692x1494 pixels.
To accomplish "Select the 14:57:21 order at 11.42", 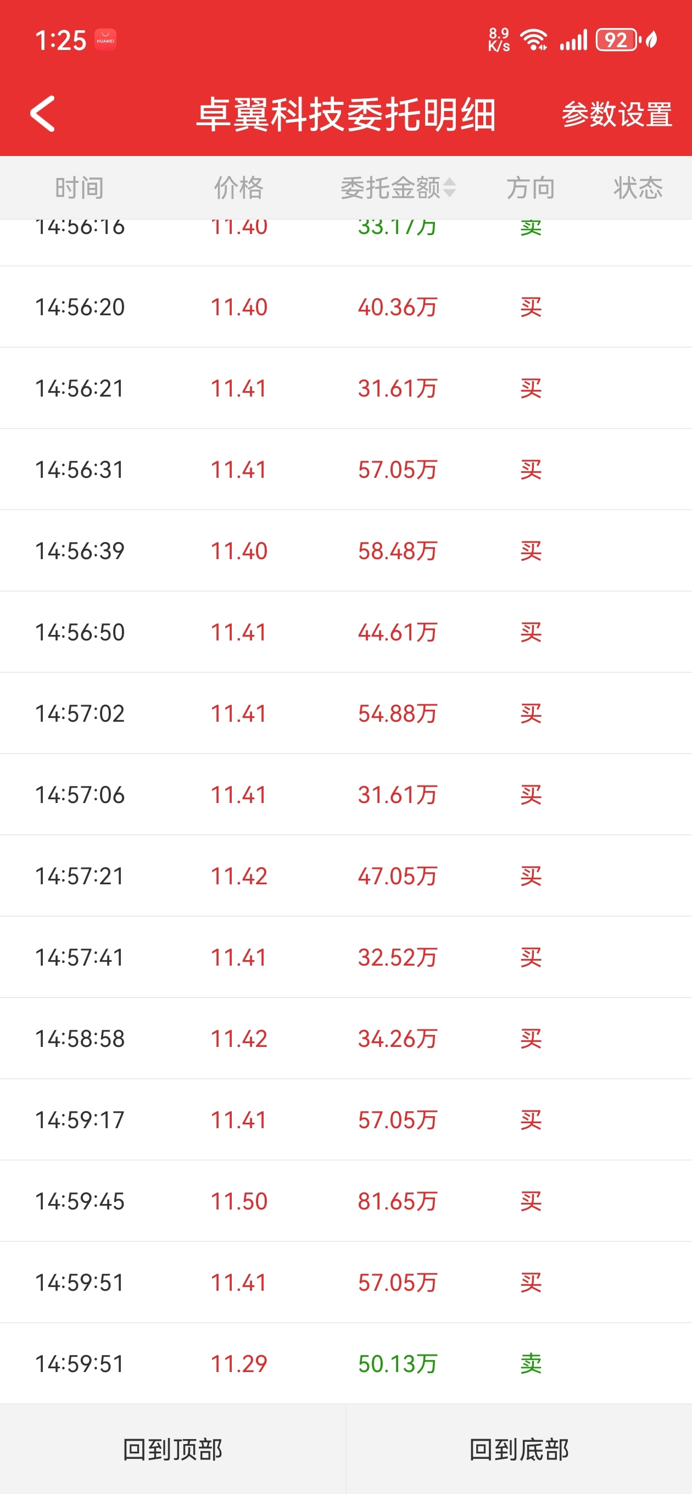I will pyautogui.click(x=345, y=876).
